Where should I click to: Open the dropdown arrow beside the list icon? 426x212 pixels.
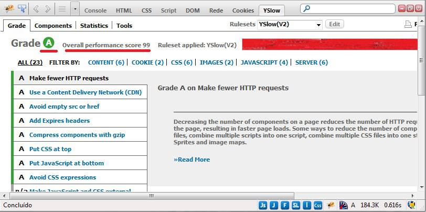coord(75,9)
